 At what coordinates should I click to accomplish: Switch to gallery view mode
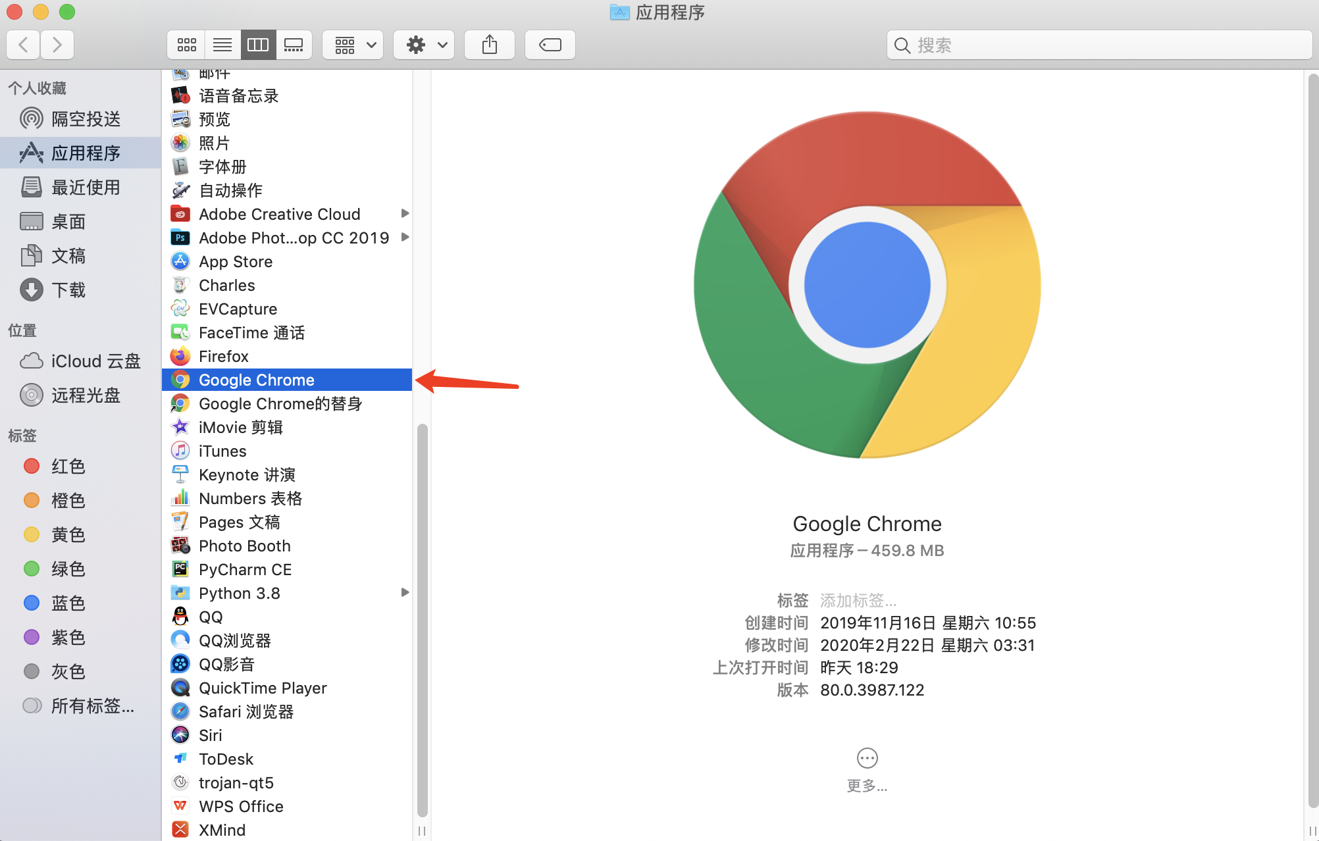coord(294,45)
